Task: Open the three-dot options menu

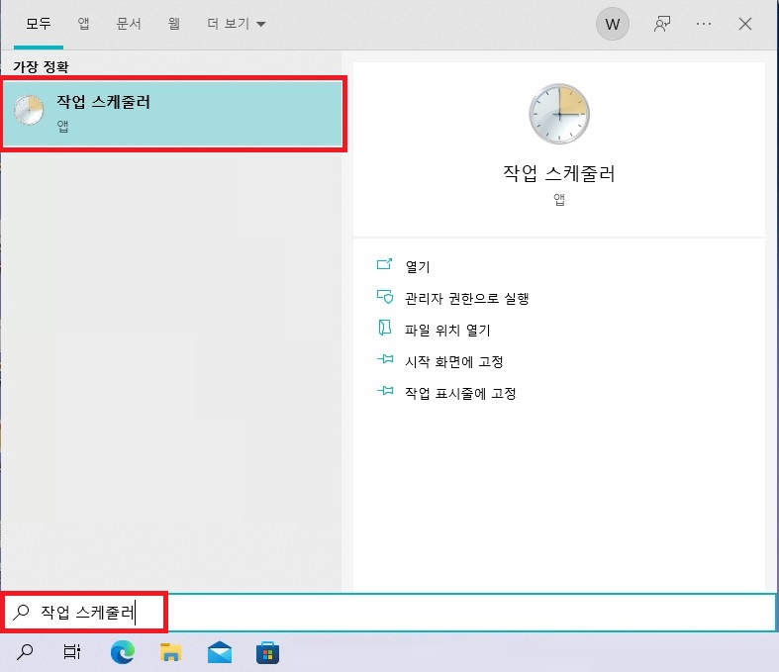Action: [704, 24]
